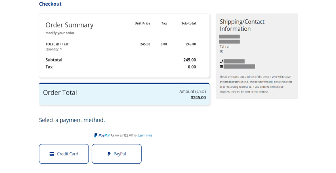Click the PayPal logo icon in button

coord(109,154)
